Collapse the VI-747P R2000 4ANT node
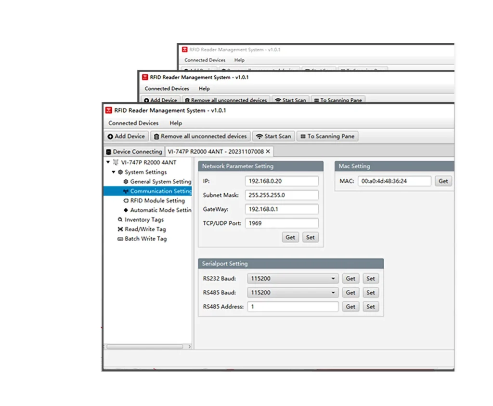 pos(108,162)
